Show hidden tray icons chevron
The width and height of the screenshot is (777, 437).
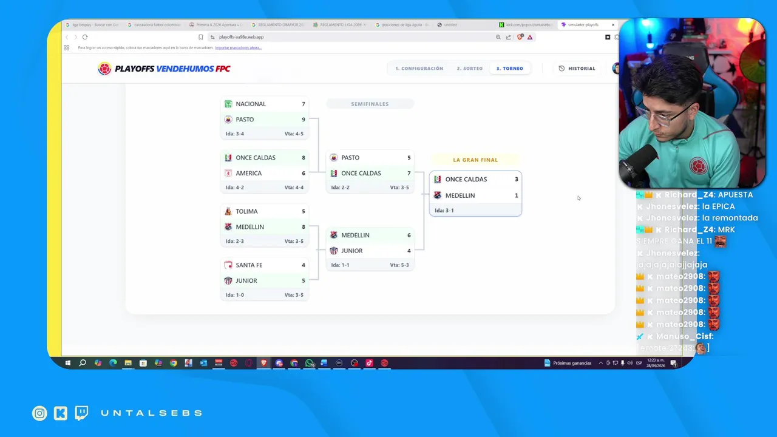601,363
